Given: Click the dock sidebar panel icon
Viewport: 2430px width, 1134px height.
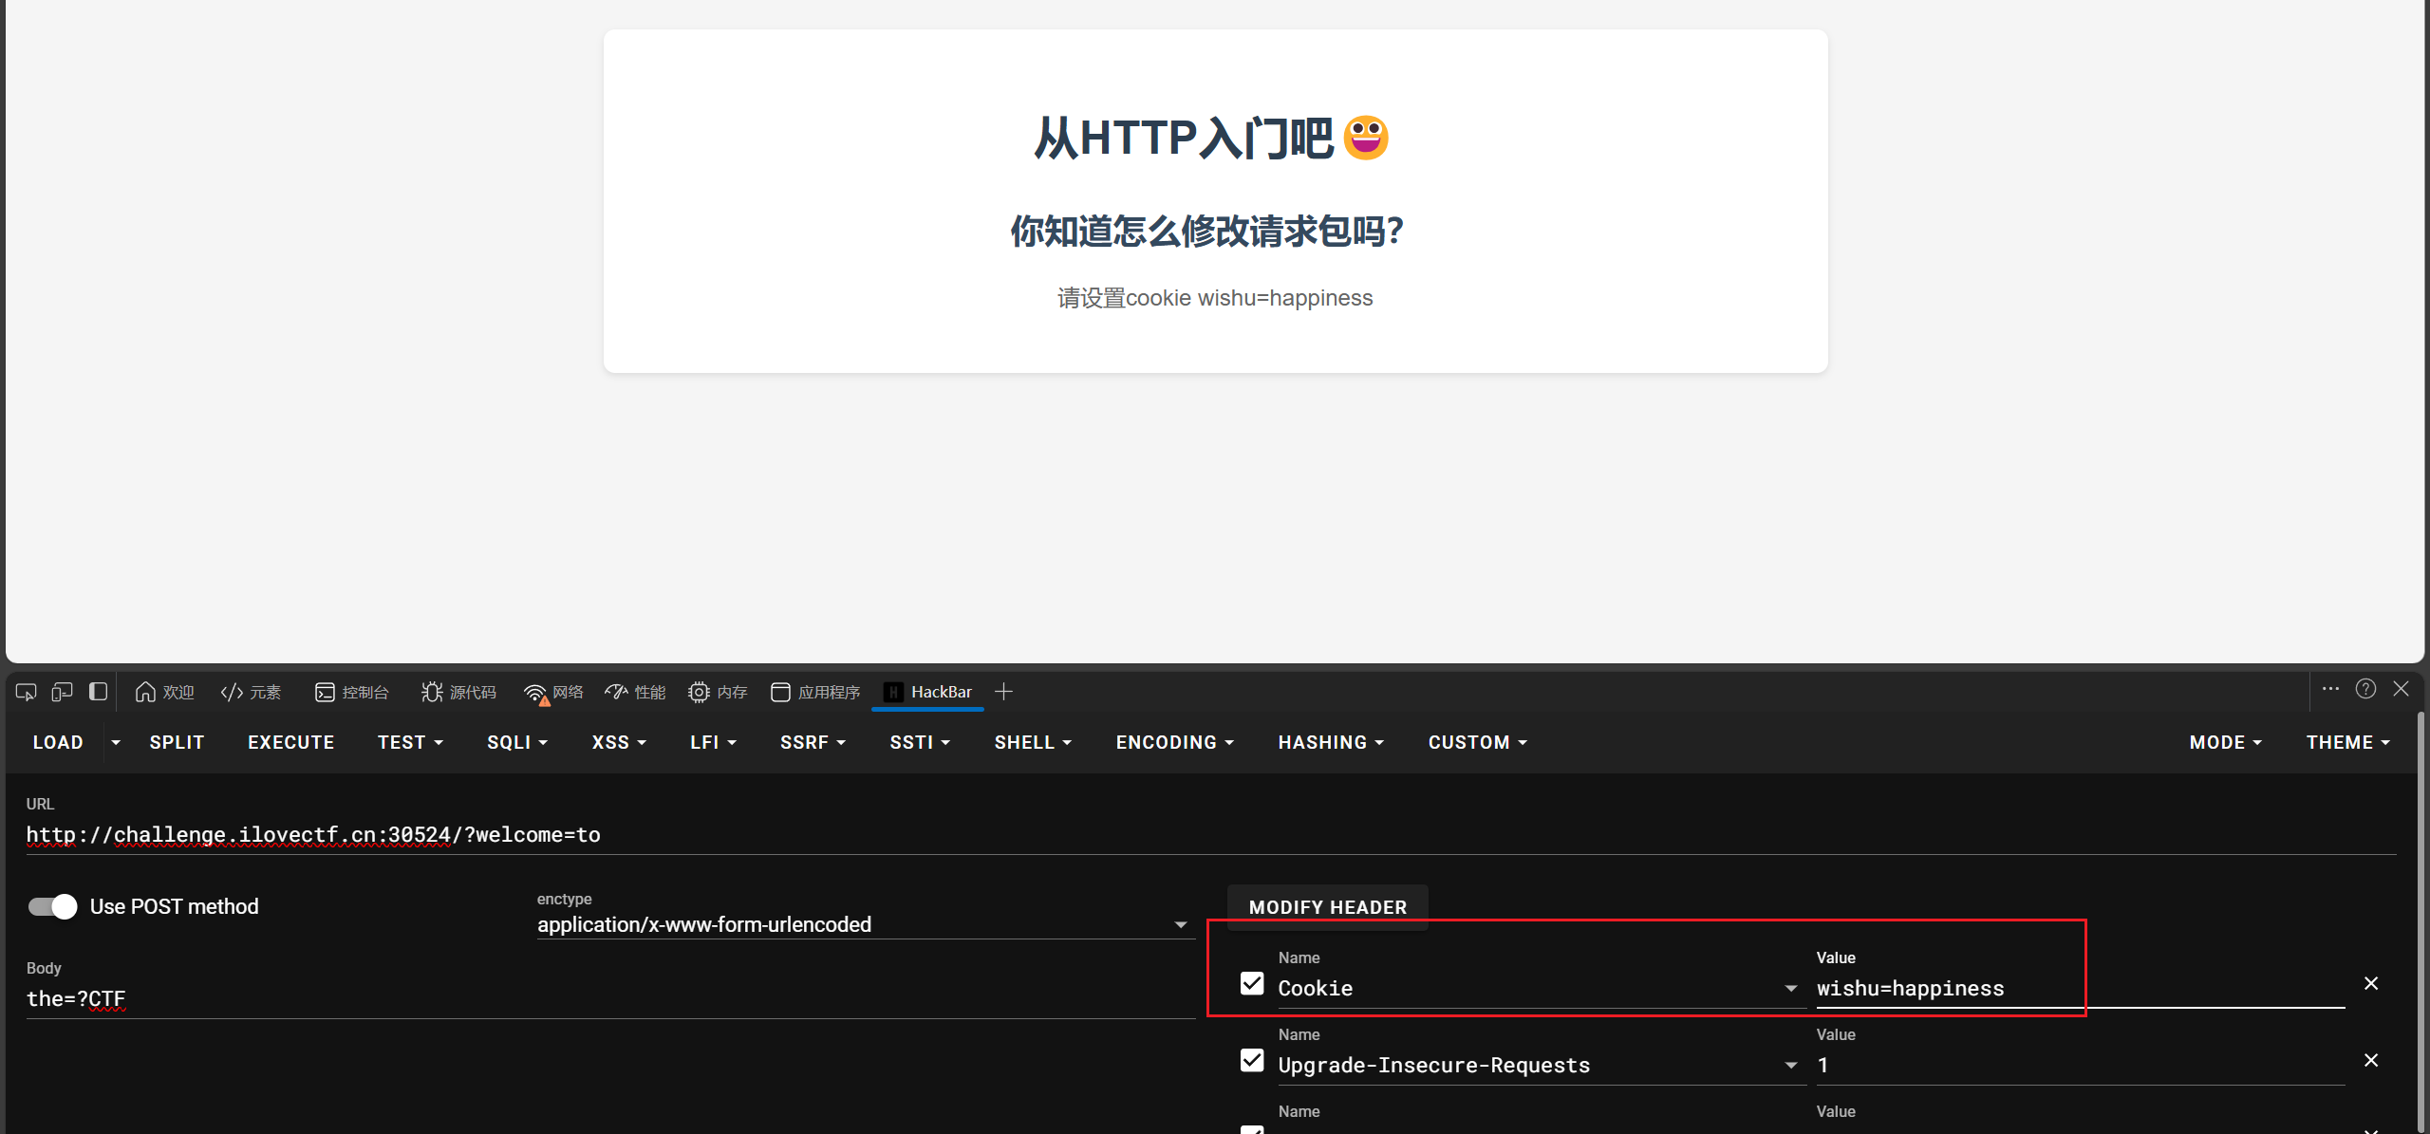Looking at the screenshot, I should tap(98, 692).
